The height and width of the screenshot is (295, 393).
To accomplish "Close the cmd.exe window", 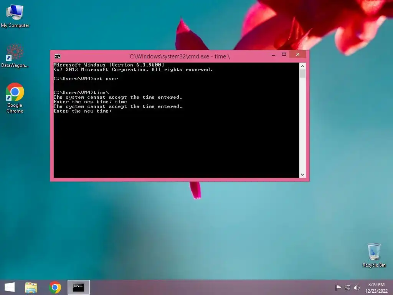I will click(297, 55).
